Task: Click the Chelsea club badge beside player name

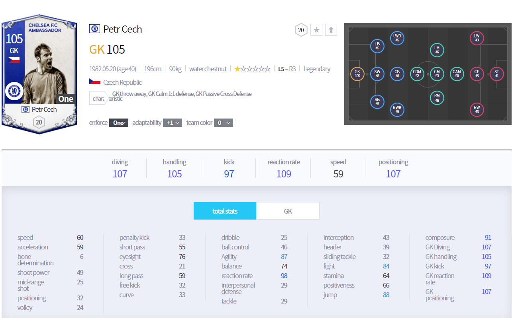Action: [x=94, y=29]
